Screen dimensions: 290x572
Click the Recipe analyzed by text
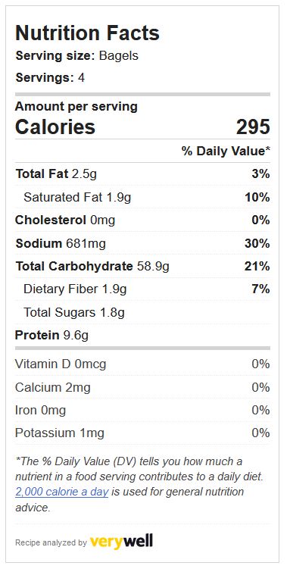point(51,542)
